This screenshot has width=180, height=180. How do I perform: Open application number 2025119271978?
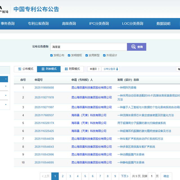44,98
